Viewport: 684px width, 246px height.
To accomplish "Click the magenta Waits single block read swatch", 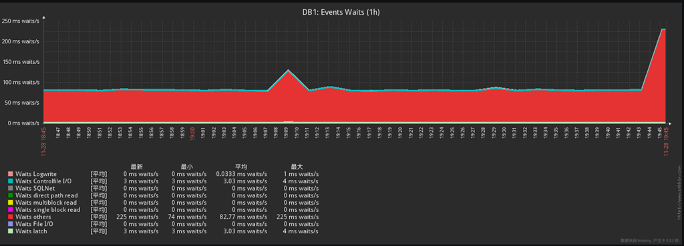I will pos(11,210).
